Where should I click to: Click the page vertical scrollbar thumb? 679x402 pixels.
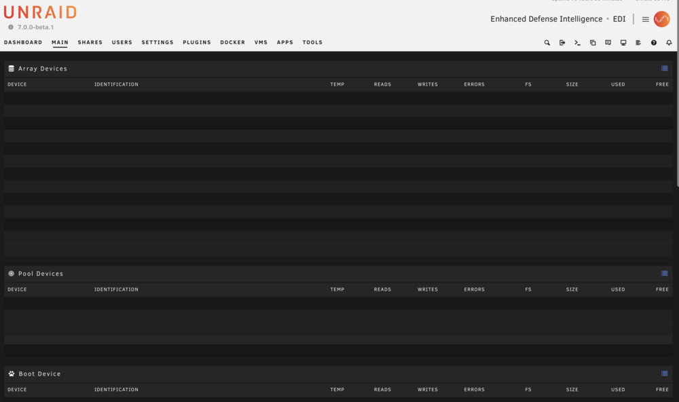coord(677,94)
